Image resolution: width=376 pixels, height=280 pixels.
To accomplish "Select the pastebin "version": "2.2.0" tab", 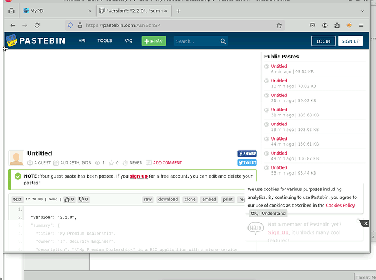I will coord(134,11).
